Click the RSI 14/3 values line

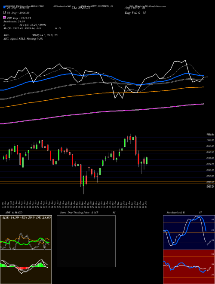25,25
